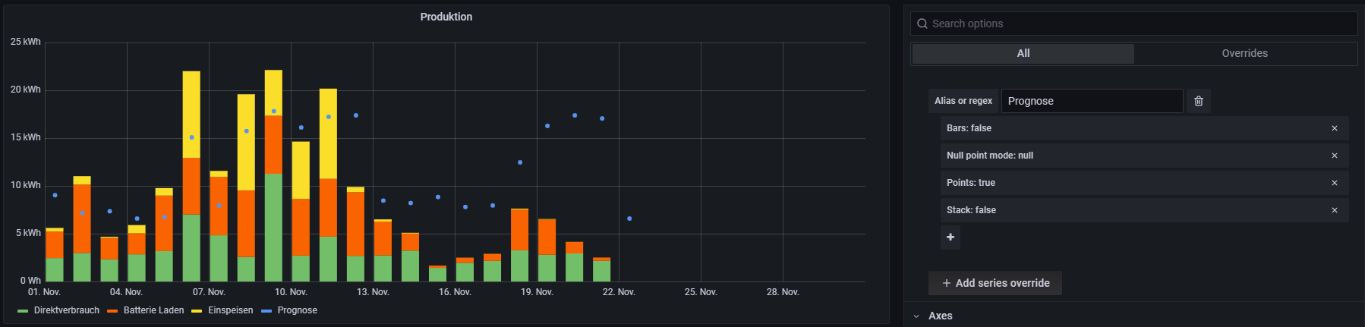Open the Produktion panel title menu
The height and width of the screenshot is (327, 1365).
pos(446,17)
